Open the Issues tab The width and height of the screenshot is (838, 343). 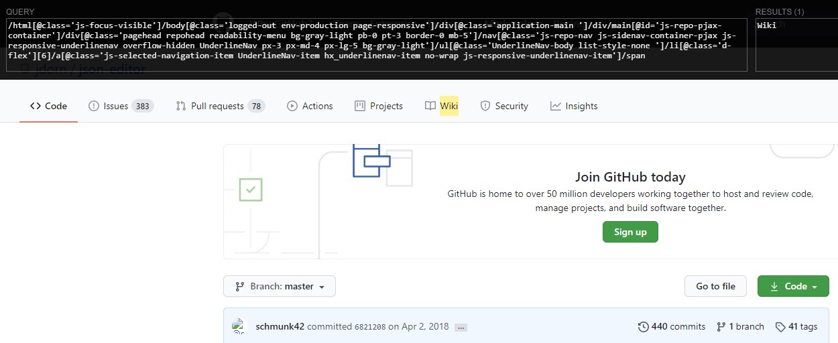pos(121,106)
